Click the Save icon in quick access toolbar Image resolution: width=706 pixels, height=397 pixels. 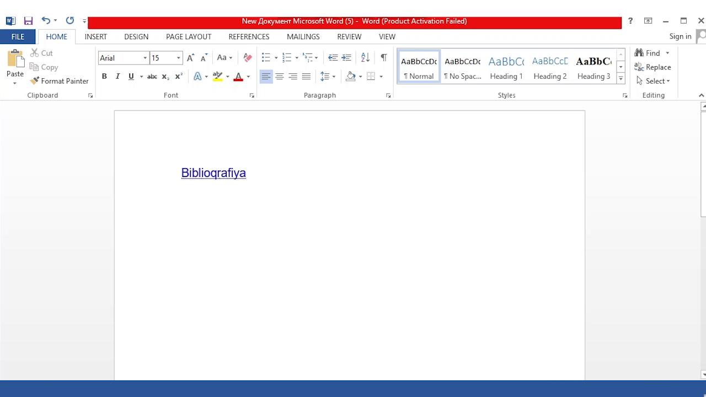pyautogui.click(x=28, y=21)
